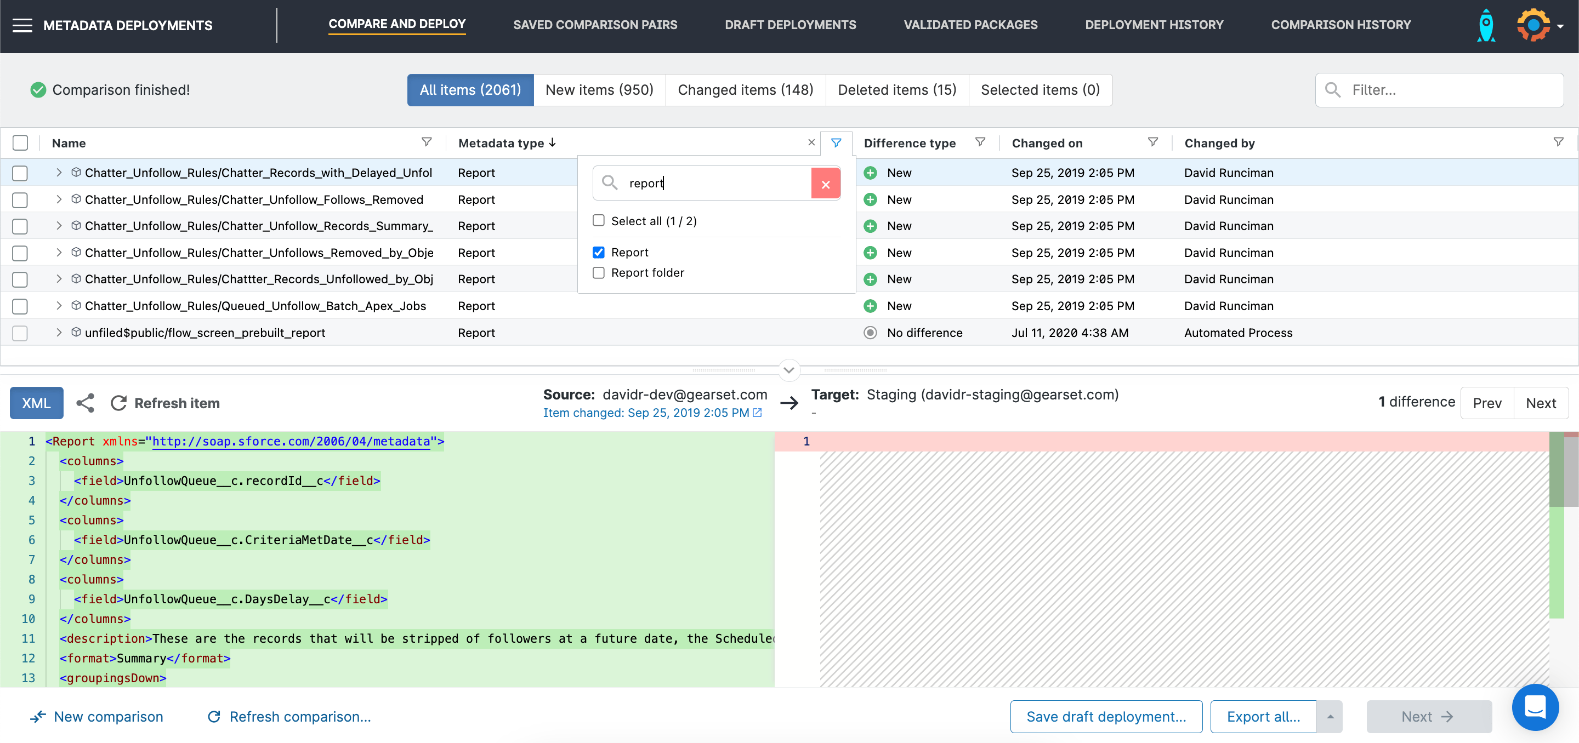Enable the Select all (1 / 2) checkbox
The image size is (1579, 743).
click(x=599, y=220)
